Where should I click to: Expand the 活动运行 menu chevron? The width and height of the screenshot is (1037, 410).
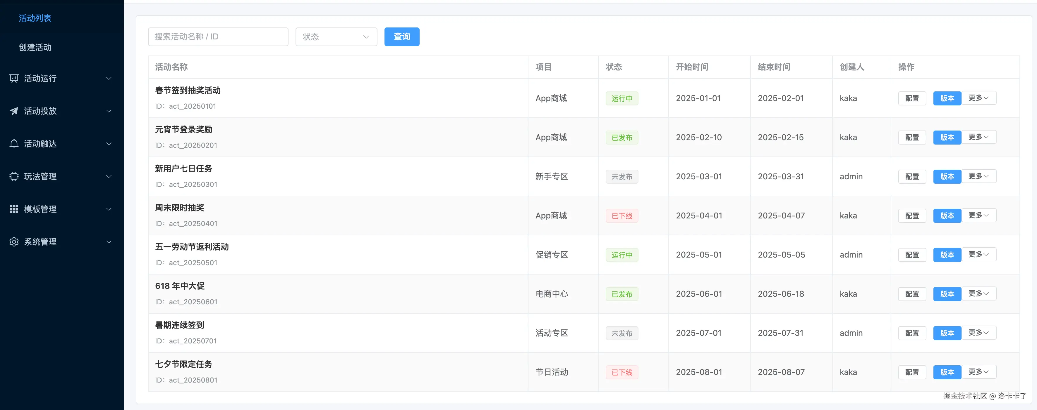tap(109, 78)
